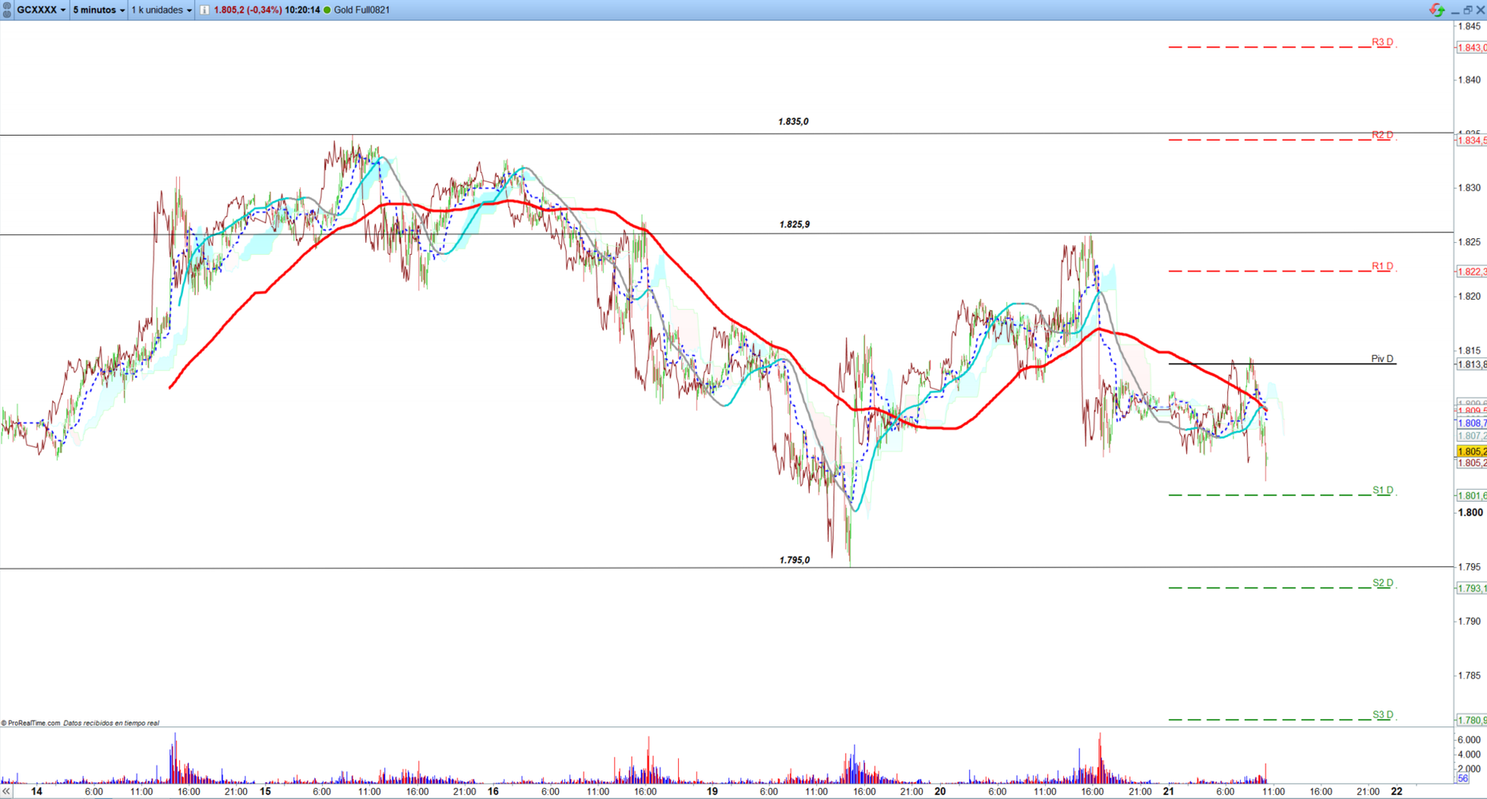Open the 1 k unidades dropdown
This screenshot has width=1487, height=799.
click(x=161, y=10)
